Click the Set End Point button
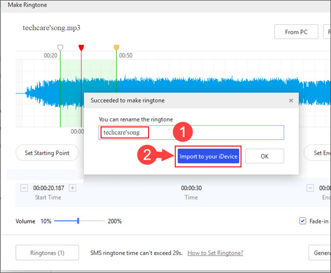 click(319, 153)
